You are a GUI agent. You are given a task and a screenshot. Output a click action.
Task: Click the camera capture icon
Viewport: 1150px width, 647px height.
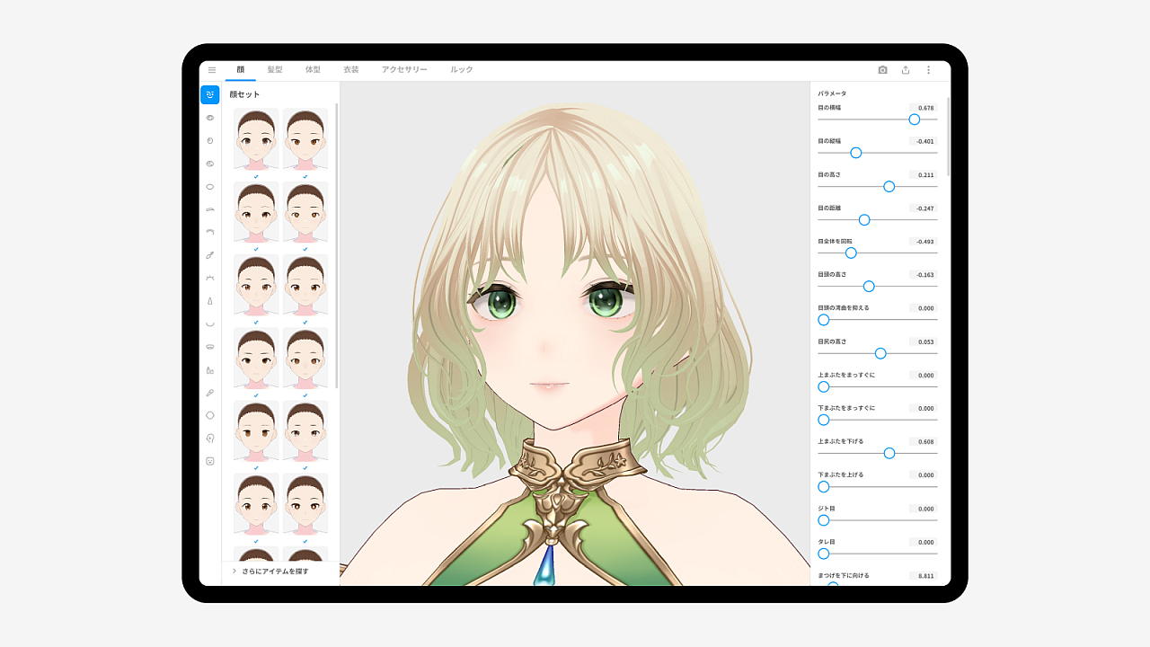883,69
